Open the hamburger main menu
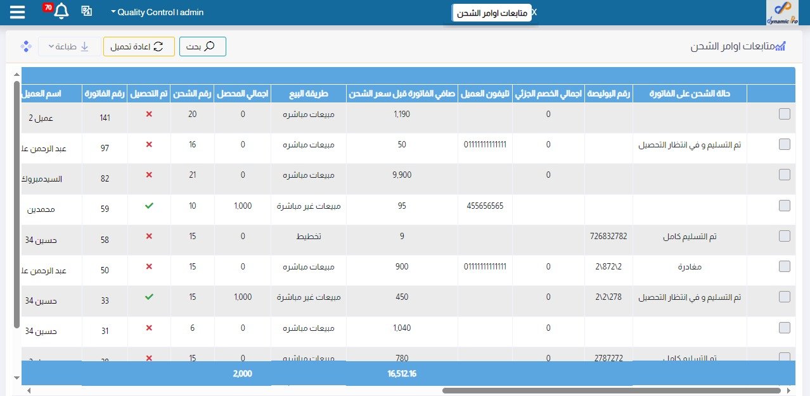Screen dimensions: 810x396 click(18, 12)
